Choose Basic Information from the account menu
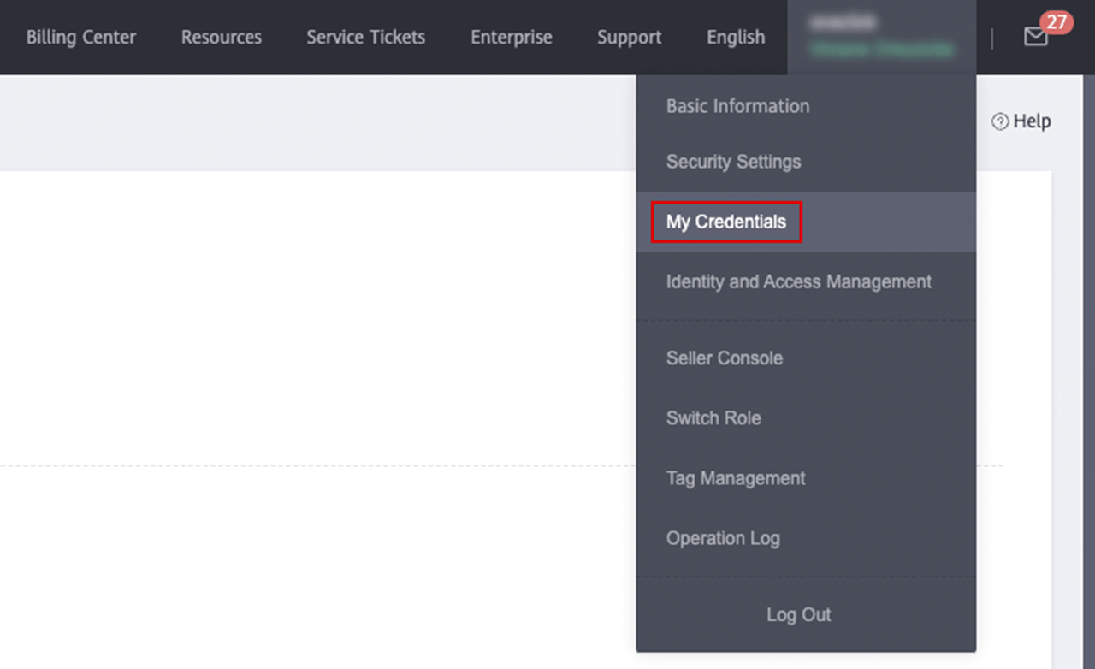The image size is (1095, 669). [737, 106]
